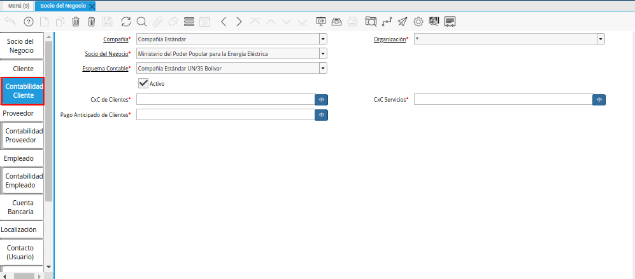Click the Organización field label link
Screen dimensions: 635x279
(390, 39)
